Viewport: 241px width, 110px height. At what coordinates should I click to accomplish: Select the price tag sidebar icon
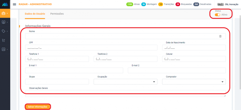coord(4,31)
